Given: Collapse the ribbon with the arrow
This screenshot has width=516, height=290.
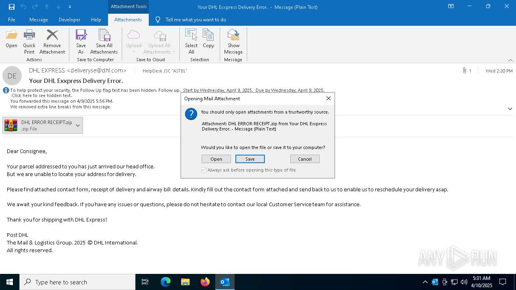Looking at the screenshot, I should pos(510,60).
